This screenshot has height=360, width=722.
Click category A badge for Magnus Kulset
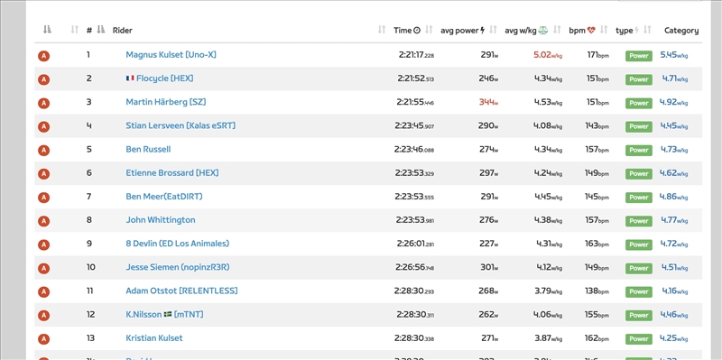(x=43, y=56)
